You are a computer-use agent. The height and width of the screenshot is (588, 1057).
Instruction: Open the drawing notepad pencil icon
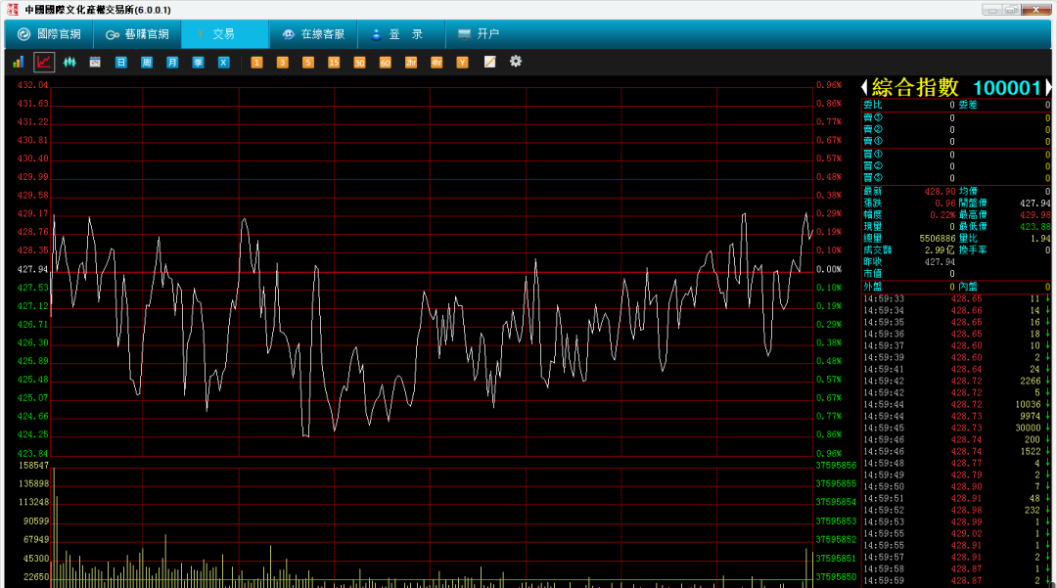489,62
